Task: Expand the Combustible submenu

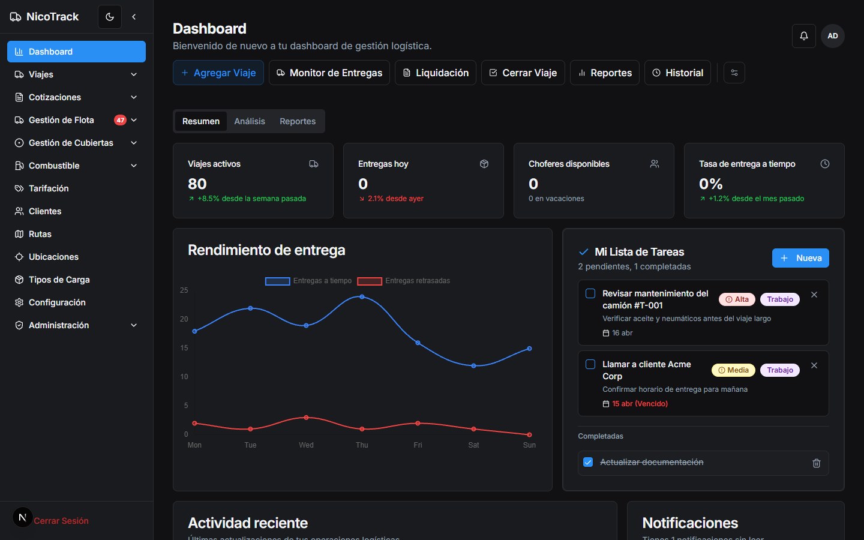Action: [76, 166]
